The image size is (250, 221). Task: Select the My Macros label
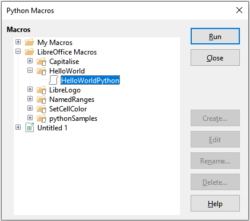tap(55, 43)
